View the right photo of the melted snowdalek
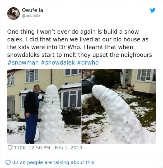The height and width of the screenshot is (168, 163). coord(119,106)
